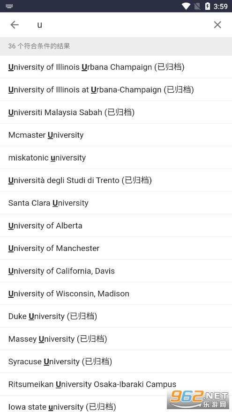Choose Ritsumeikan University Osaka-Ibaraki Campus
Viewport: 232px width, 412px height.
click(116, 384)
